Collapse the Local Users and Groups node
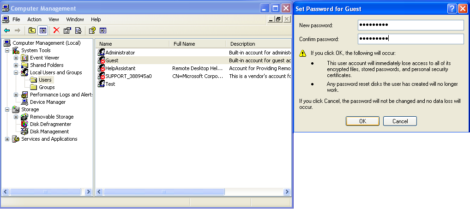470x209 pixels. [x=16, y=72]
